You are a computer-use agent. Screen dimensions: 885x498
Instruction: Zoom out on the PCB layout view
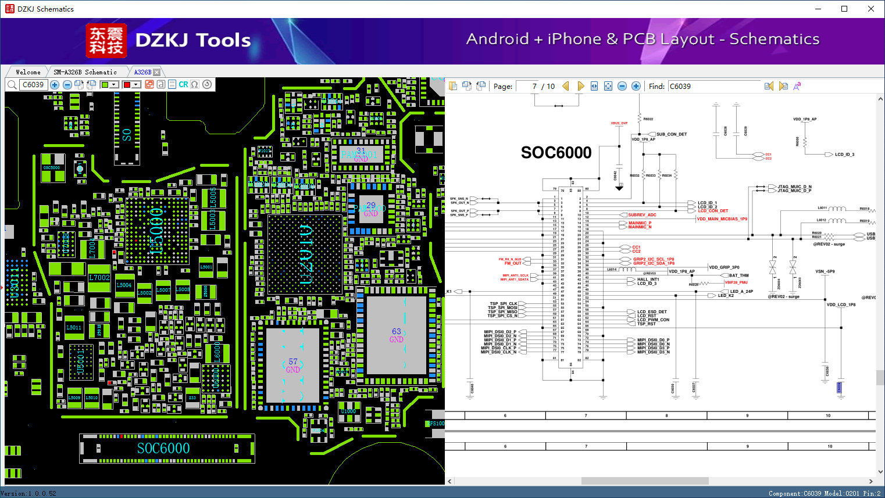67,85
